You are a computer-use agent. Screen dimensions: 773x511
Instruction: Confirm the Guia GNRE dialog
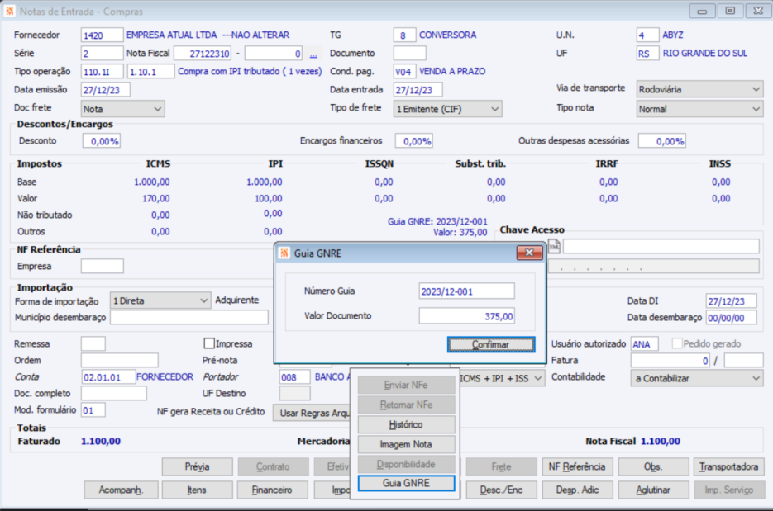[491, 344]
